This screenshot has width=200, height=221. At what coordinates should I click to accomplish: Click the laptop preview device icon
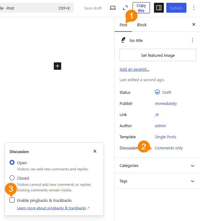pyautogui.click(x=113, y=8)
